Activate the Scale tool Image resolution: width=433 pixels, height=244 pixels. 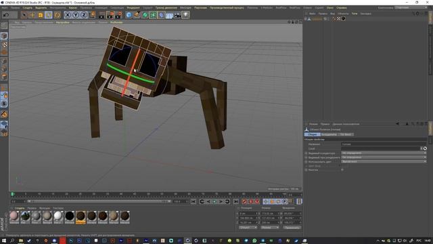[x=41, y=15]
